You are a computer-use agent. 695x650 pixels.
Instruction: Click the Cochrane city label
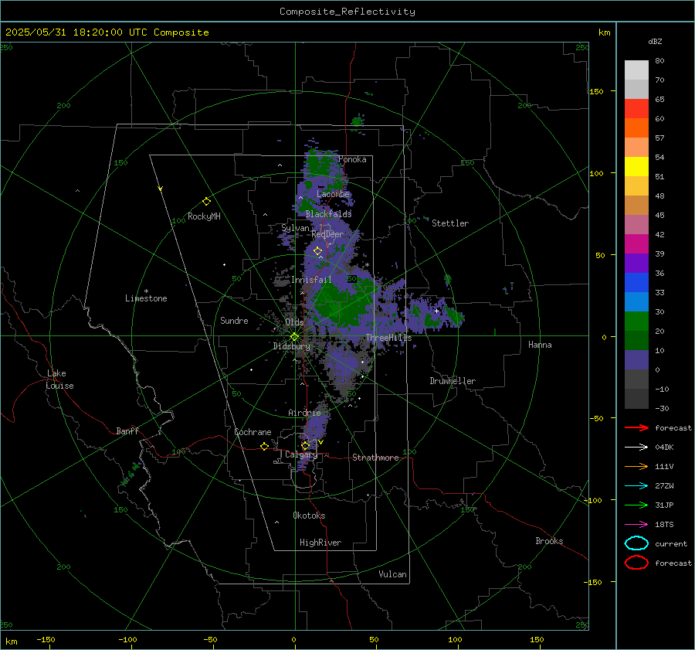point(253,432)
